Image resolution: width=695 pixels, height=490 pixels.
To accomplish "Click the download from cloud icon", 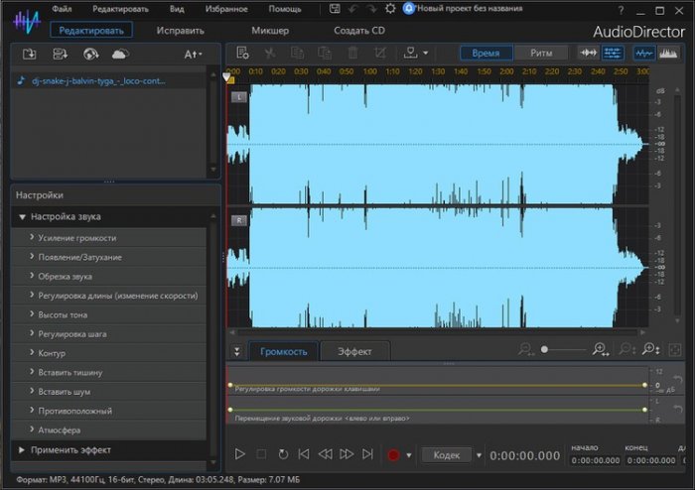I will point(119,53).
